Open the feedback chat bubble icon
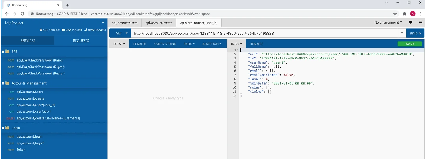425x159 pixels. click(410, 22)
